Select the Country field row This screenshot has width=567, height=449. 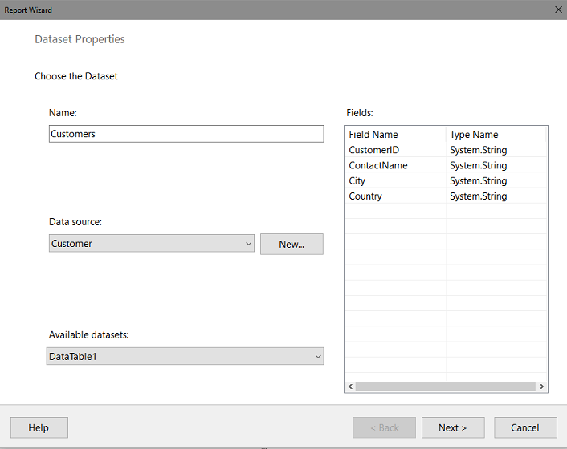[446, 196]
